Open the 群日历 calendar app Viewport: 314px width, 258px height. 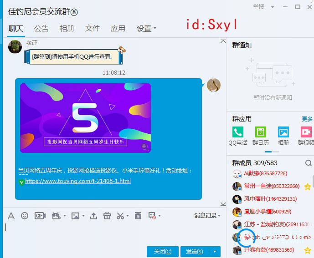(261, 136)
